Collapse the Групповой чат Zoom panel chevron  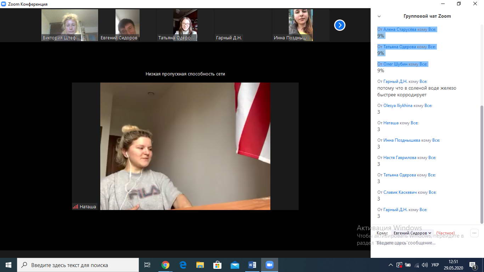379,16
